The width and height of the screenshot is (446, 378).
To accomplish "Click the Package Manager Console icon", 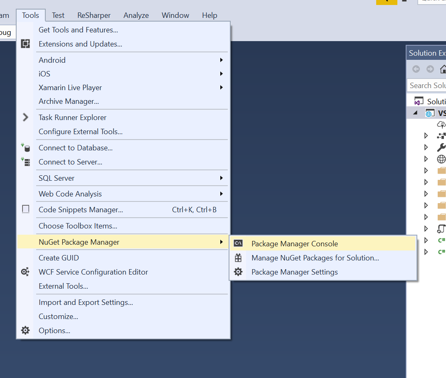I will tap(238, 244).
